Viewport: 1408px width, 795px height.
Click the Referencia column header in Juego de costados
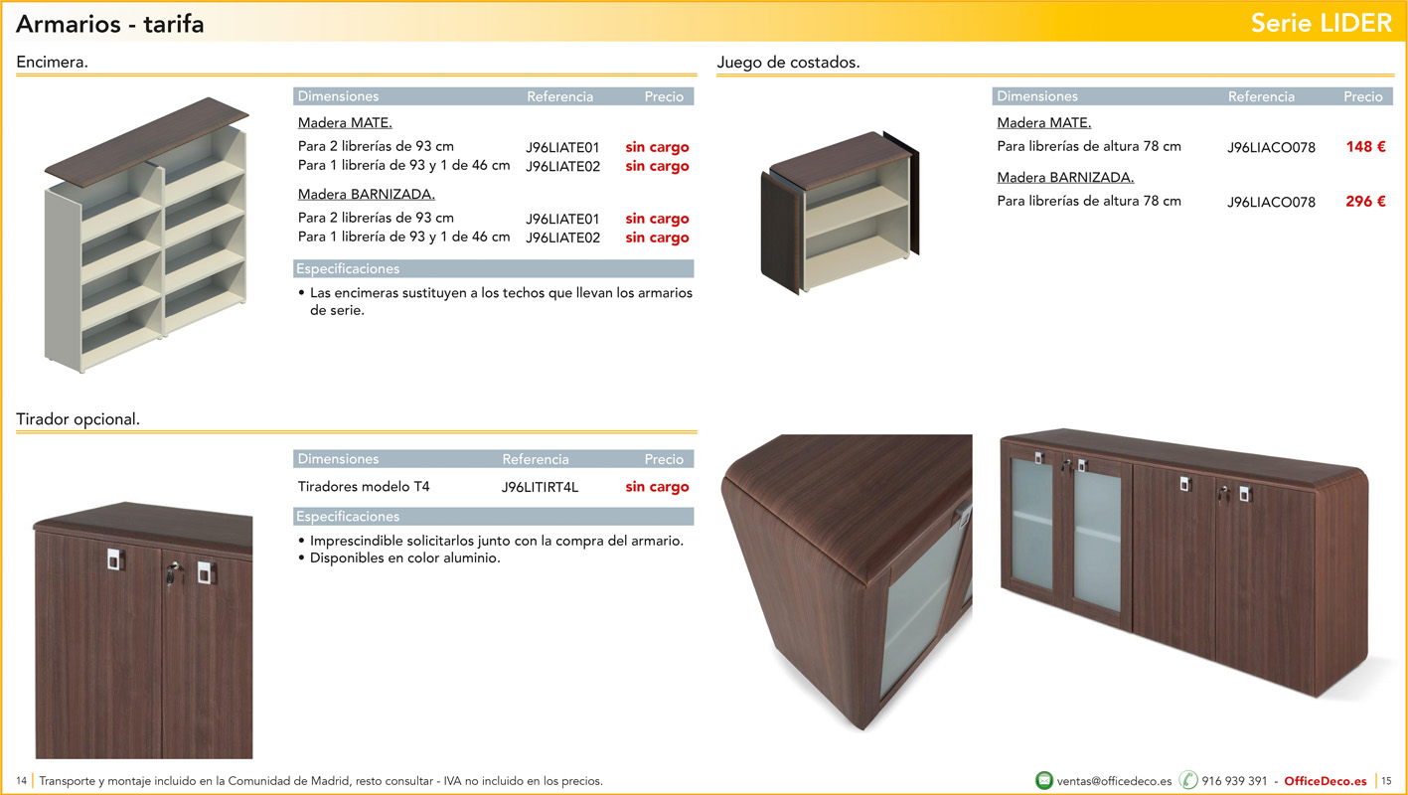click(1261, 96)
